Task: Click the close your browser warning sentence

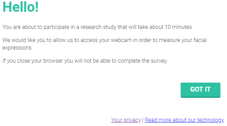Action: [85, 61]
